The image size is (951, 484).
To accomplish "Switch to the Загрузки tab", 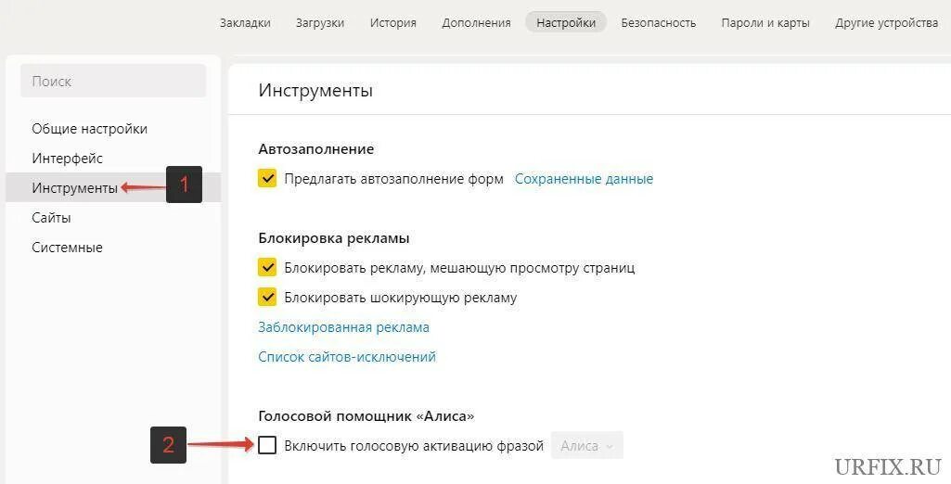I will (320, 23).
